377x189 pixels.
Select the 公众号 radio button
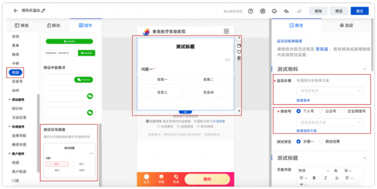[x=321, y=111]
